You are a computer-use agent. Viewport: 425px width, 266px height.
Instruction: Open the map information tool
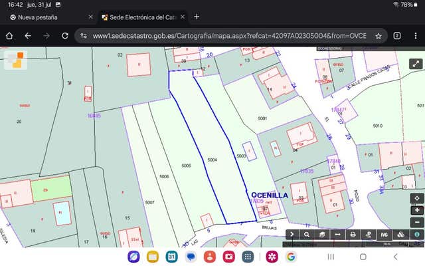click(416, 234)
